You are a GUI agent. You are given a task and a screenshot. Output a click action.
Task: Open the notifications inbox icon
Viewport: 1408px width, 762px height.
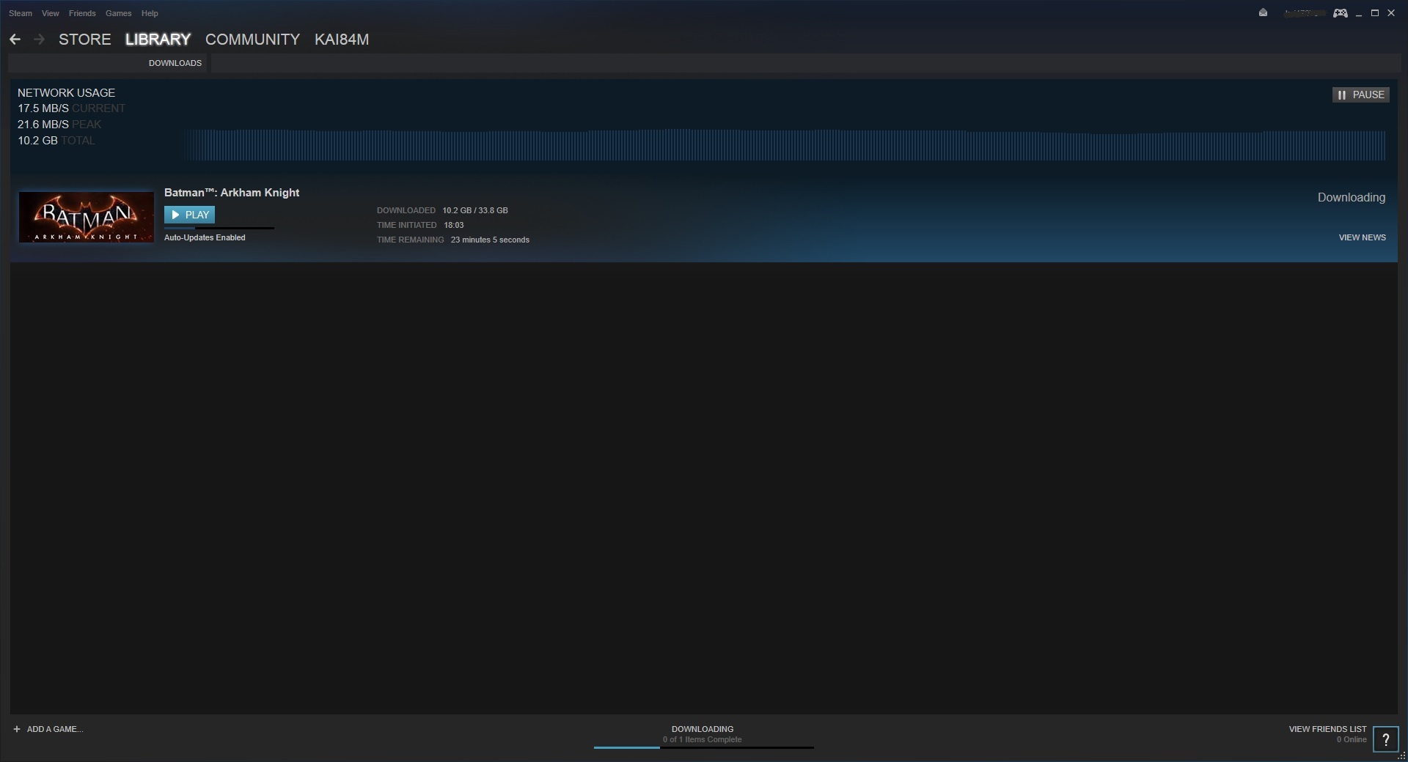(1263, 12)
